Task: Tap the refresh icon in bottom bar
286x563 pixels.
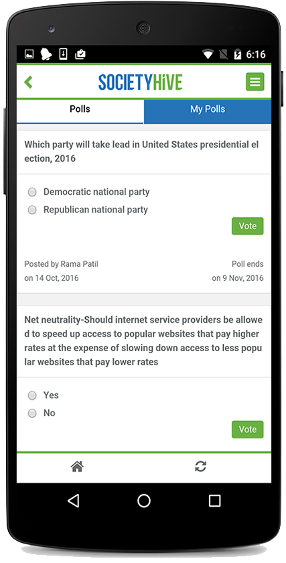Action: click(x=200, y=466)
